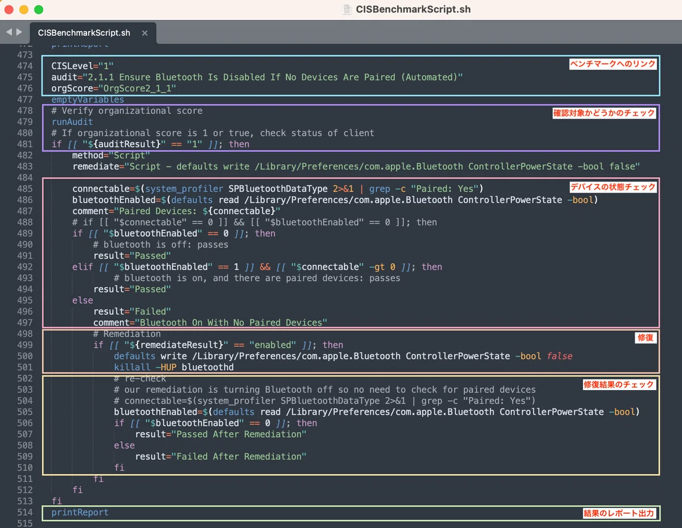Click the elif condition on line 492
Viewport: 682px width, 528px height.
[x=257, y=267]
